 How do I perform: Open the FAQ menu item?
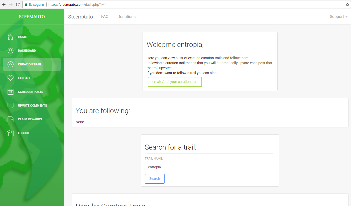(x=105, y=17)
